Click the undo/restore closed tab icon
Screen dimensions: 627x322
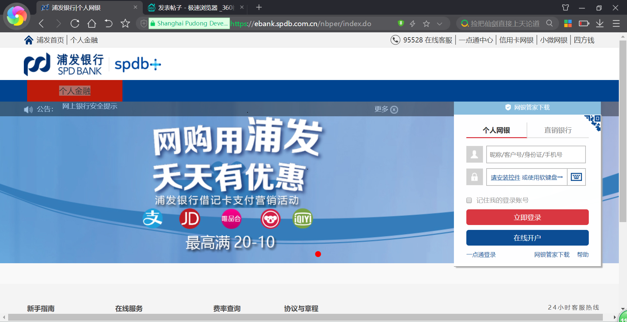pos(108,24)
